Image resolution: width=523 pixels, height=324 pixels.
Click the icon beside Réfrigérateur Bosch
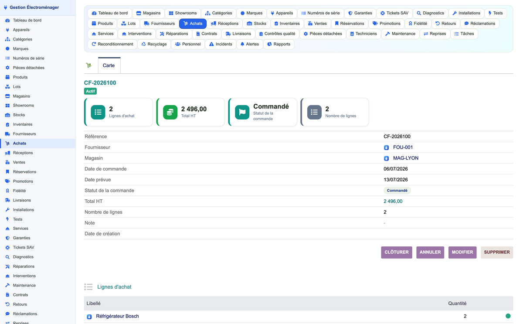coord(89,317)
